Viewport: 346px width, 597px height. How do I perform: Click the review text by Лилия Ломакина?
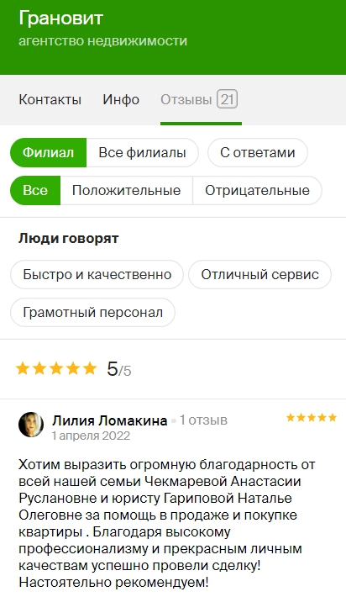pos(167,524)
